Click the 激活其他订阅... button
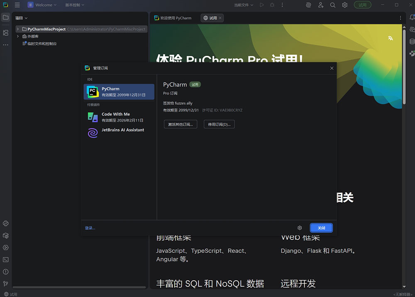Screen dimensions: 415x297 pyautogui.click(x=180, y=124)
